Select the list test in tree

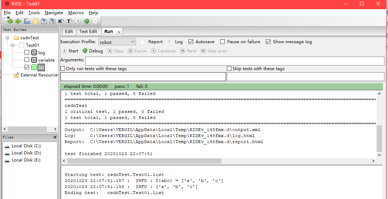(41, 67)
